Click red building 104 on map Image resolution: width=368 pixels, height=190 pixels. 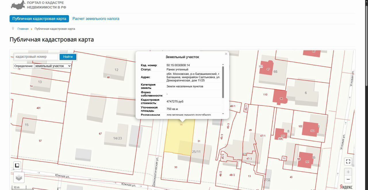(310, 129)
